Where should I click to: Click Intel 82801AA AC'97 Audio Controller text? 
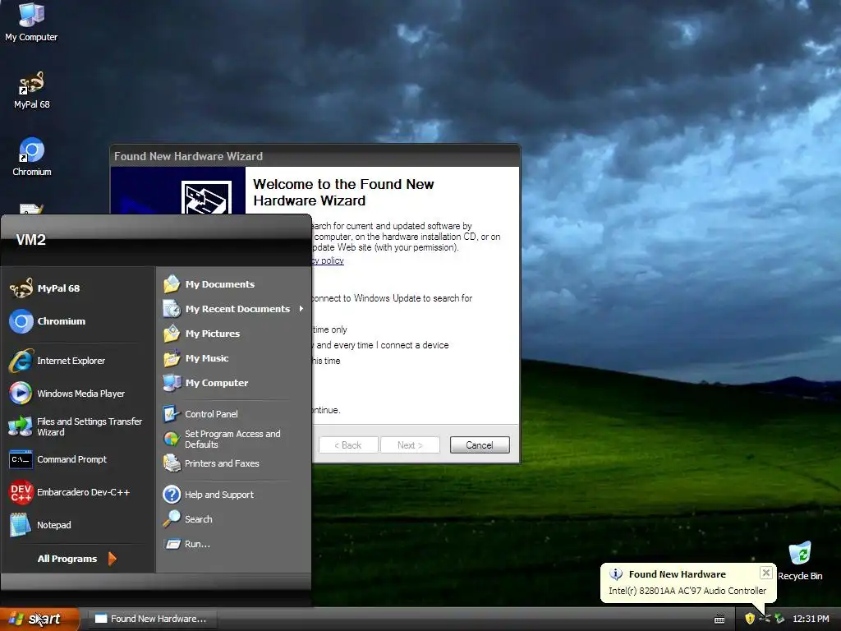pyautogui.click(x=687, y=590)
